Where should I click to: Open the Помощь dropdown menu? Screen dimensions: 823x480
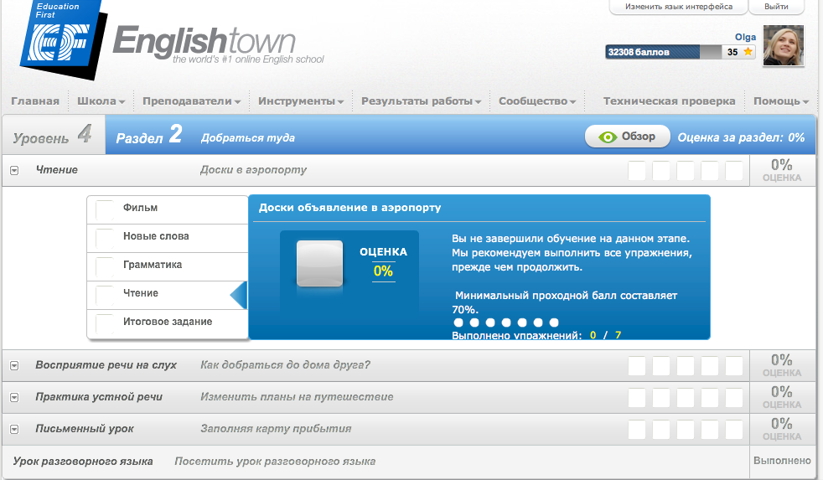tap(781, 101)
